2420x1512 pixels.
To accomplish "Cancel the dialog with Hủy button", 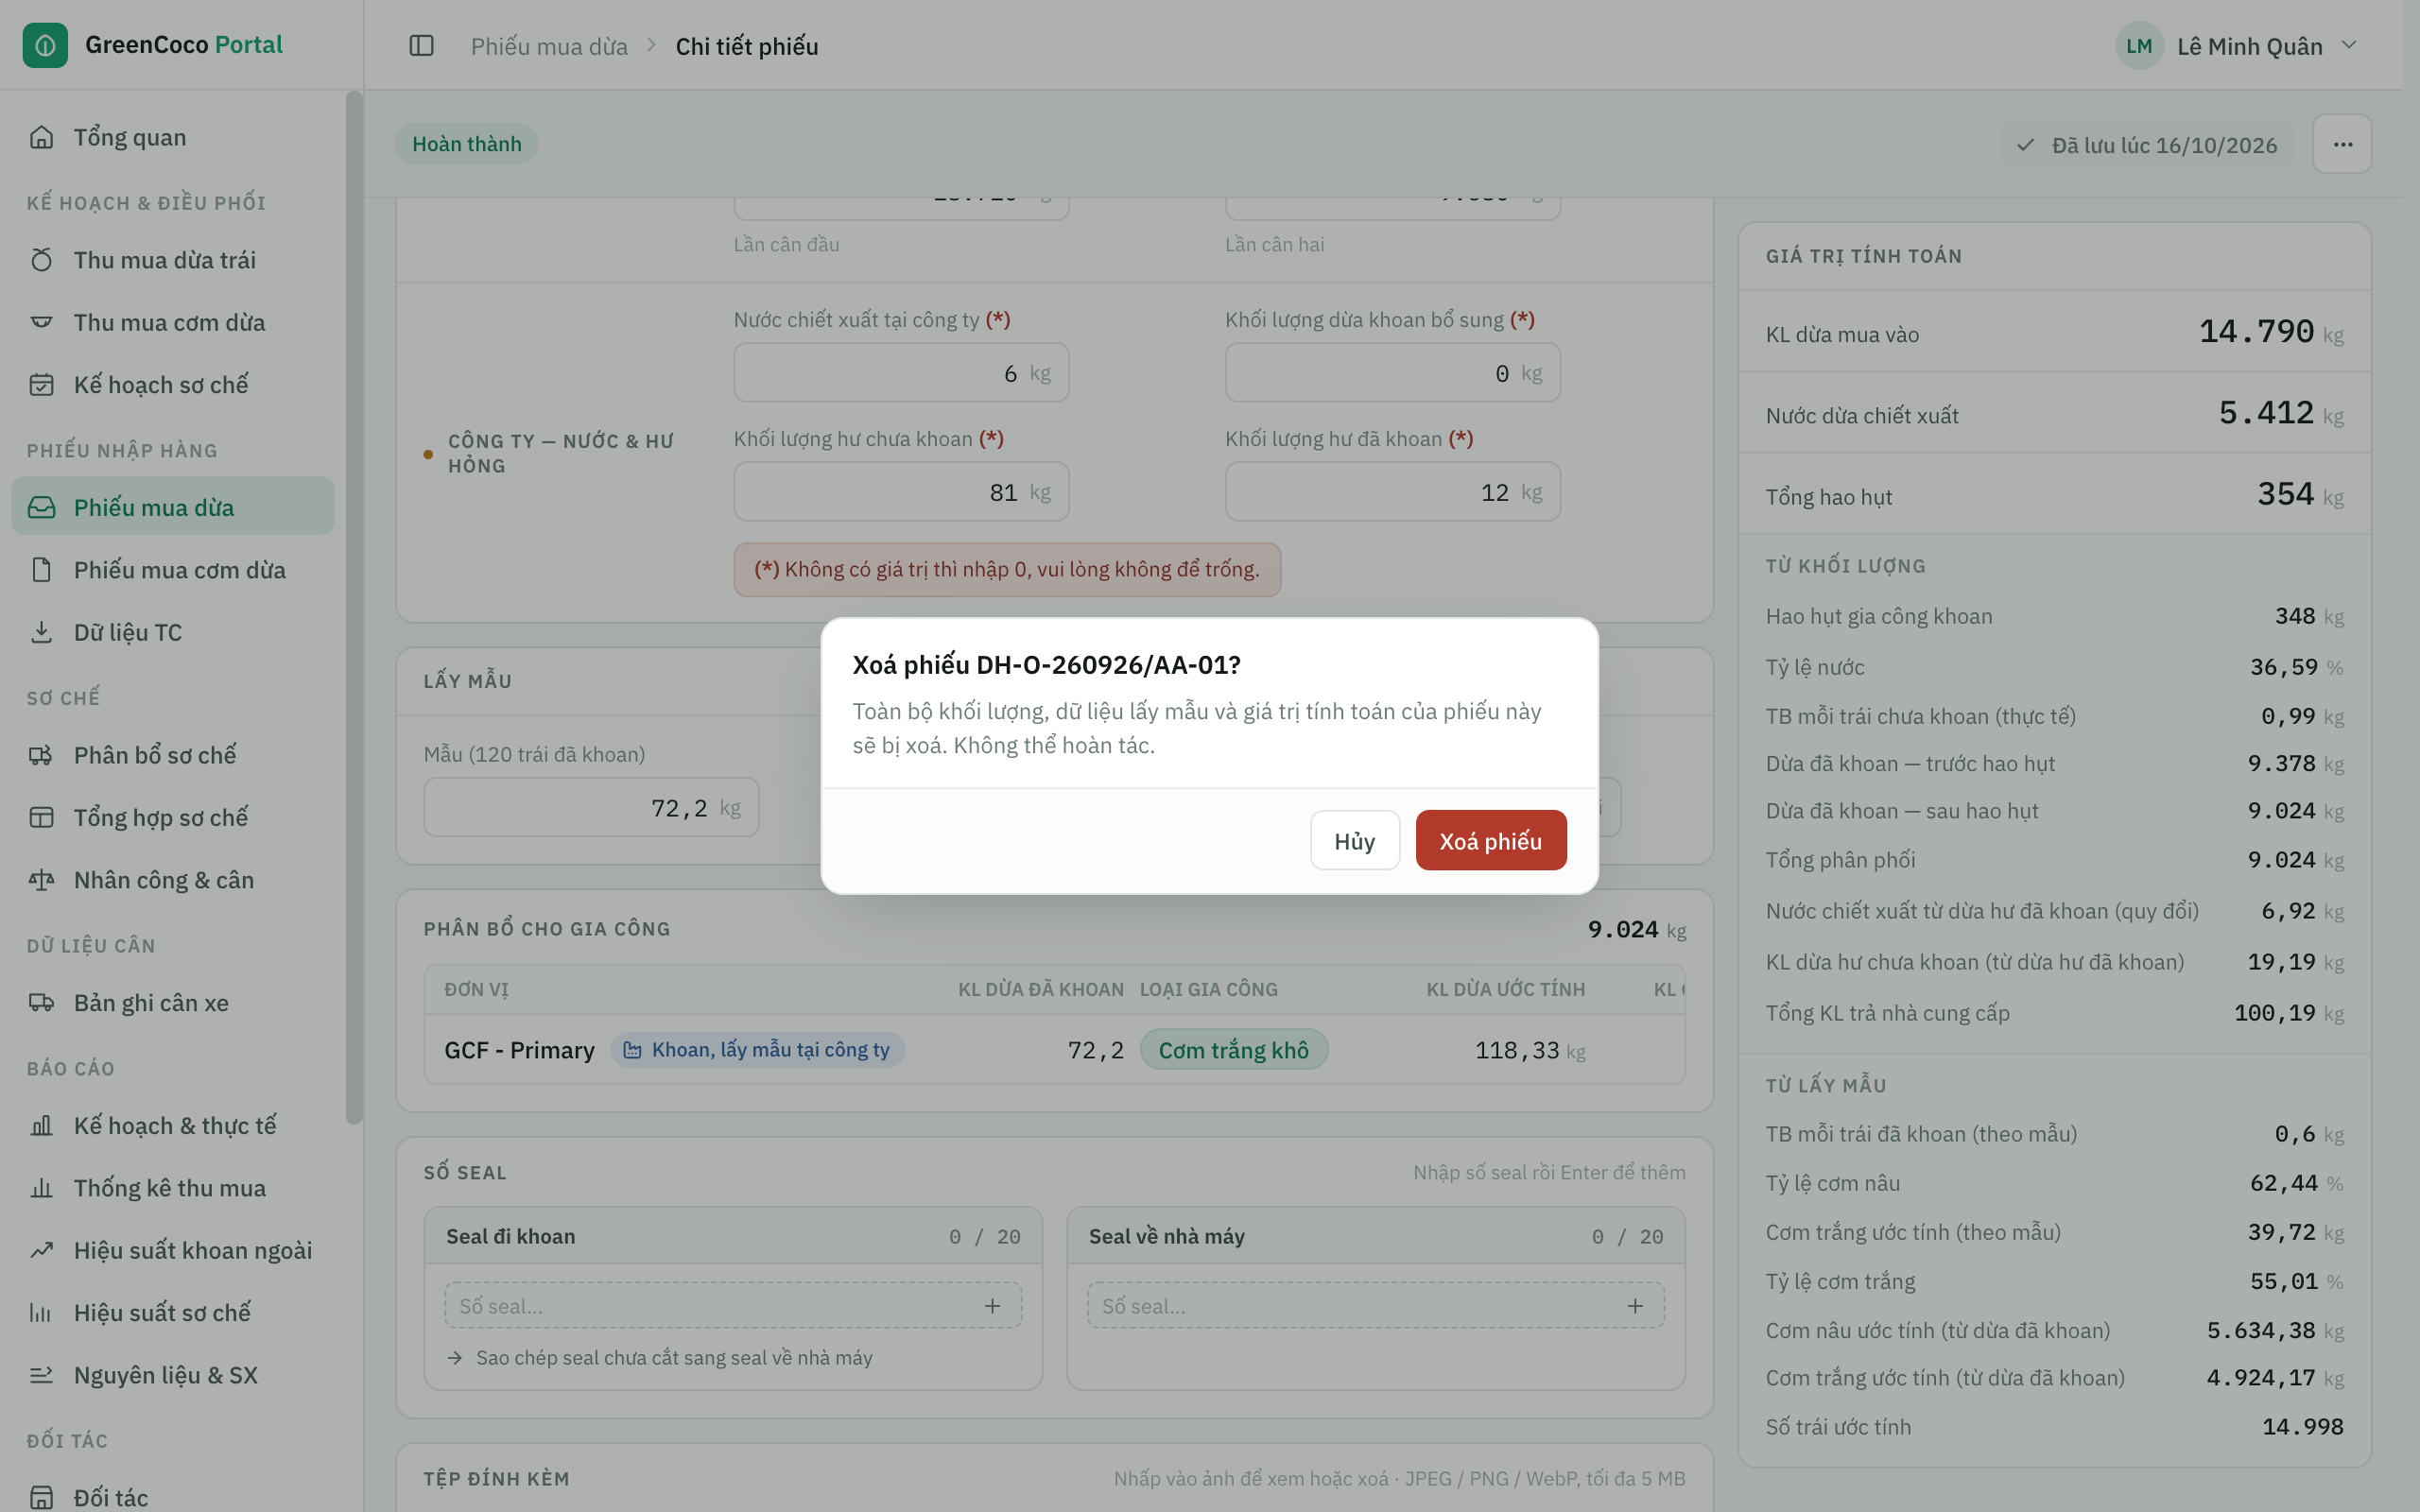I will point(1354,840).
